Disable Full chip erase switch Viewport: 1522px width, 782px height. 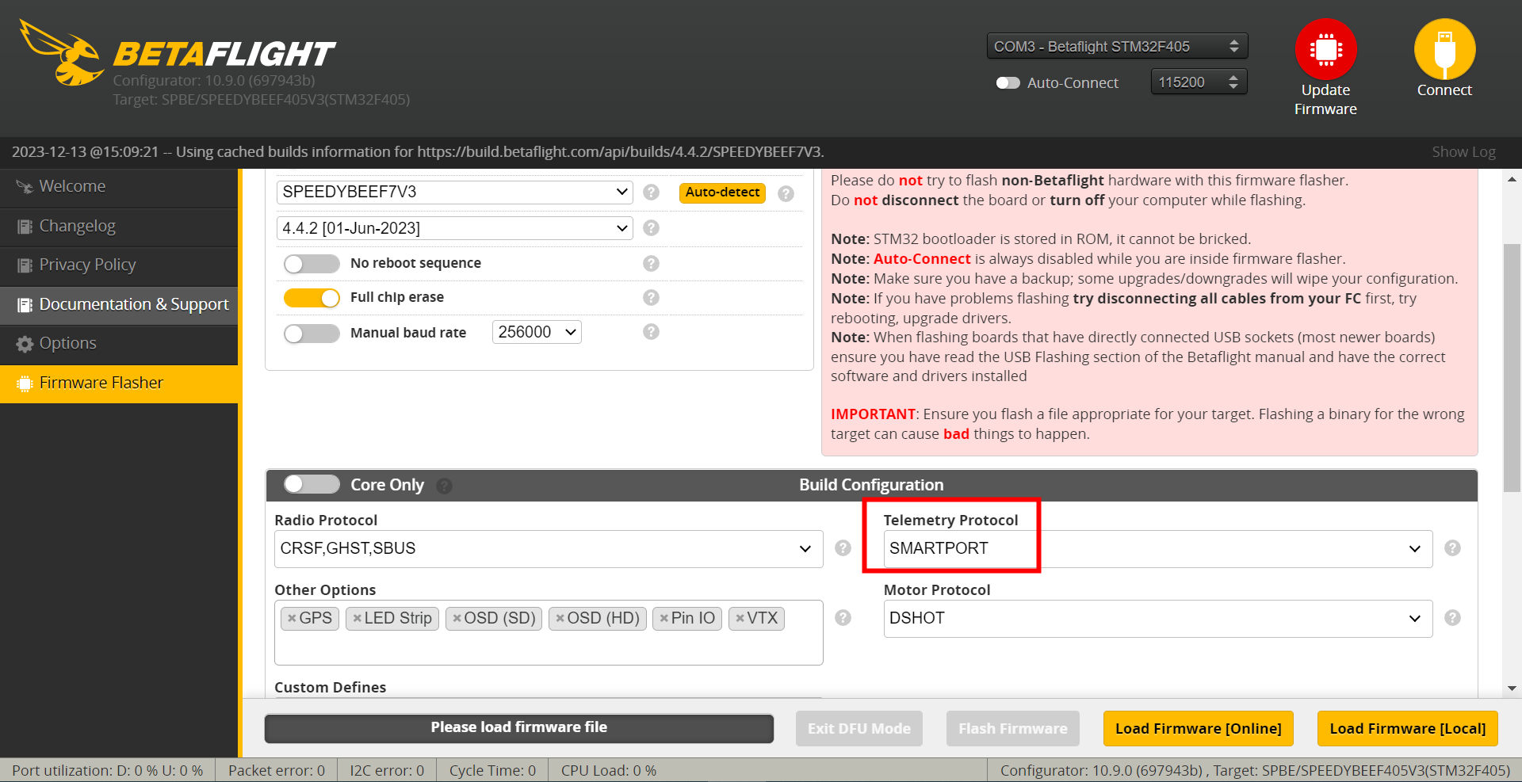pos(312,298)
